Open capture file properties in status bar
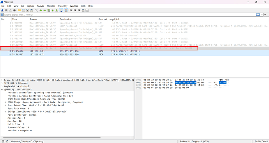The width and height of the screenshot is (269, 143). 7,141
